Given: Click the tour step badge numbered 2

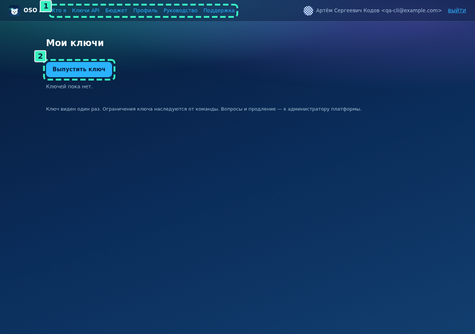Looking at the screenshot, I should [40, 56].
